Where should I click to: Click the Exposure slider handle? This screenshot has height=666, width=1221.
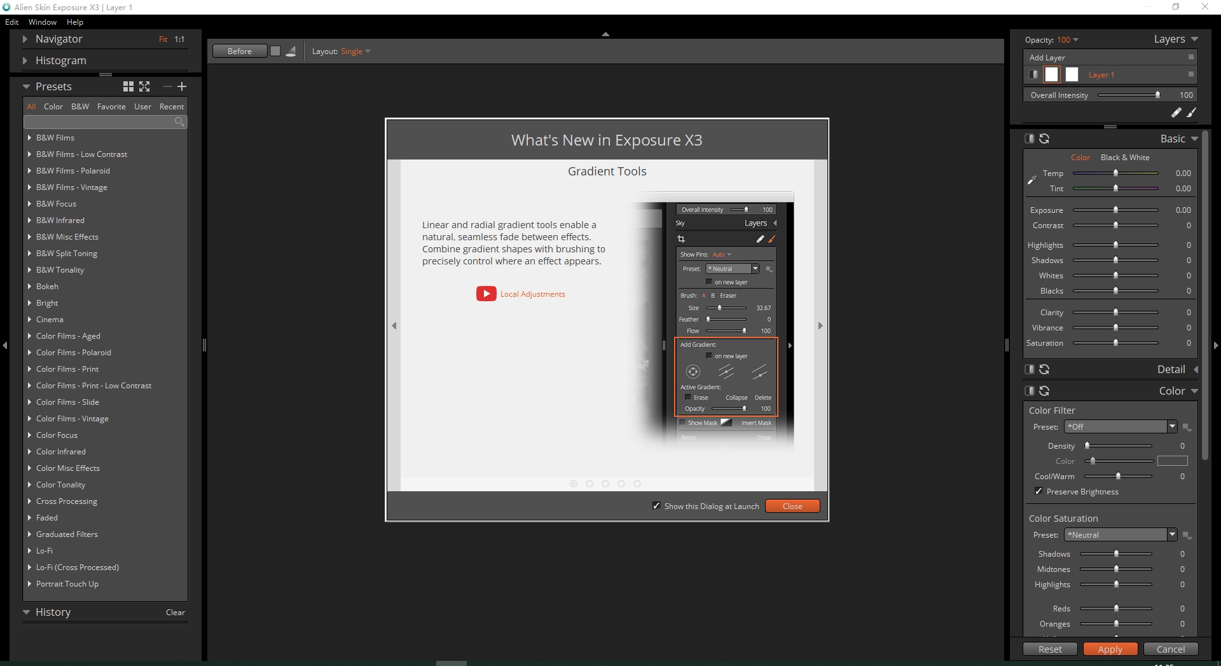[x=1115, y=210]
